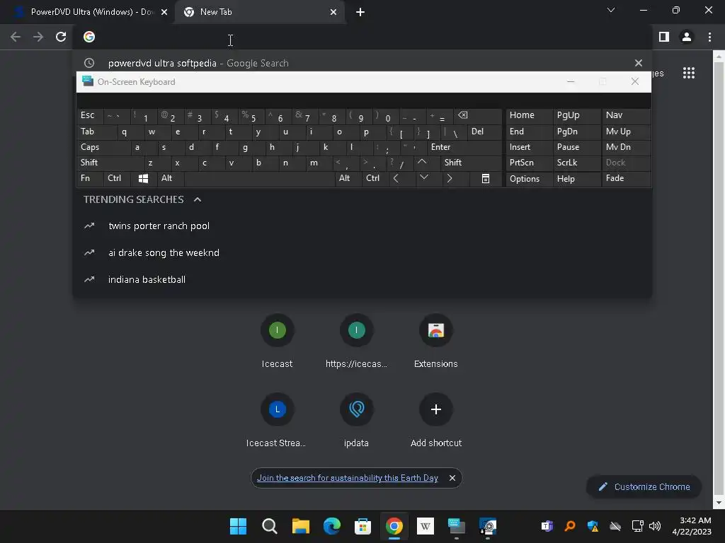The width and height of the screenshot is (725, 543).
Task: Select trending search indiana basketball
Action: [362, 279]
